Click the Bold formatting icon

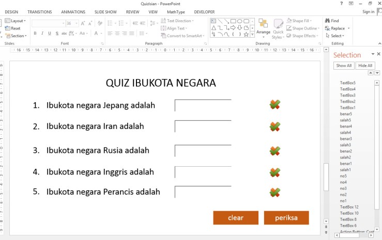click(x=35, y=34)
